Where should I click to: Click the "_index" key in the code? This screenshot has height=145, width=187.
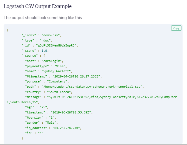pyautogui.click(x=30, y=35)
